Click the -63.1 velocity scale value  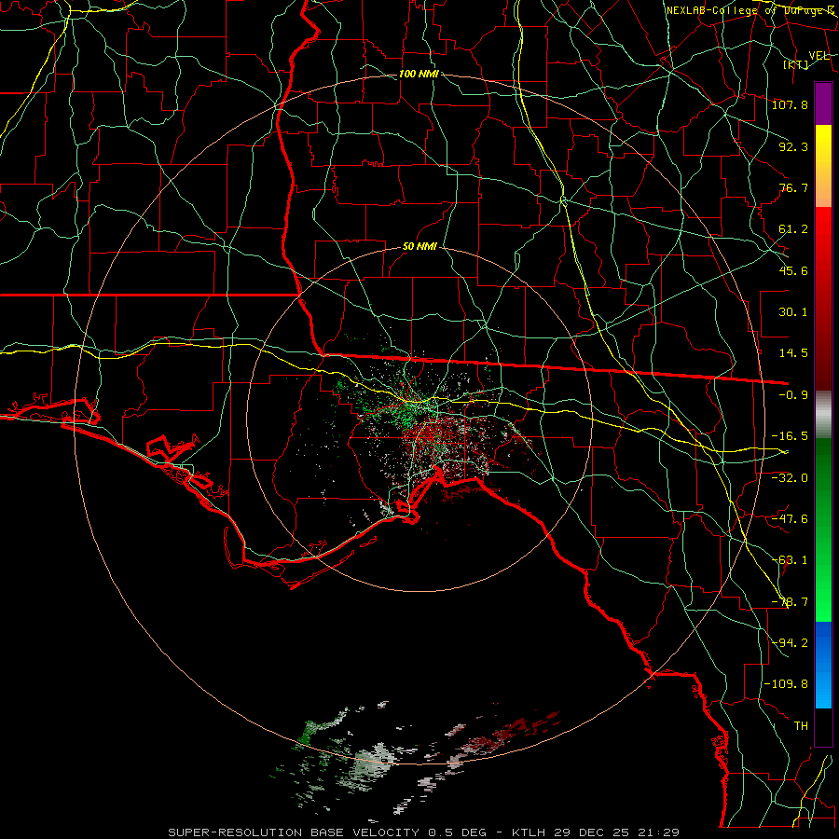790,560
